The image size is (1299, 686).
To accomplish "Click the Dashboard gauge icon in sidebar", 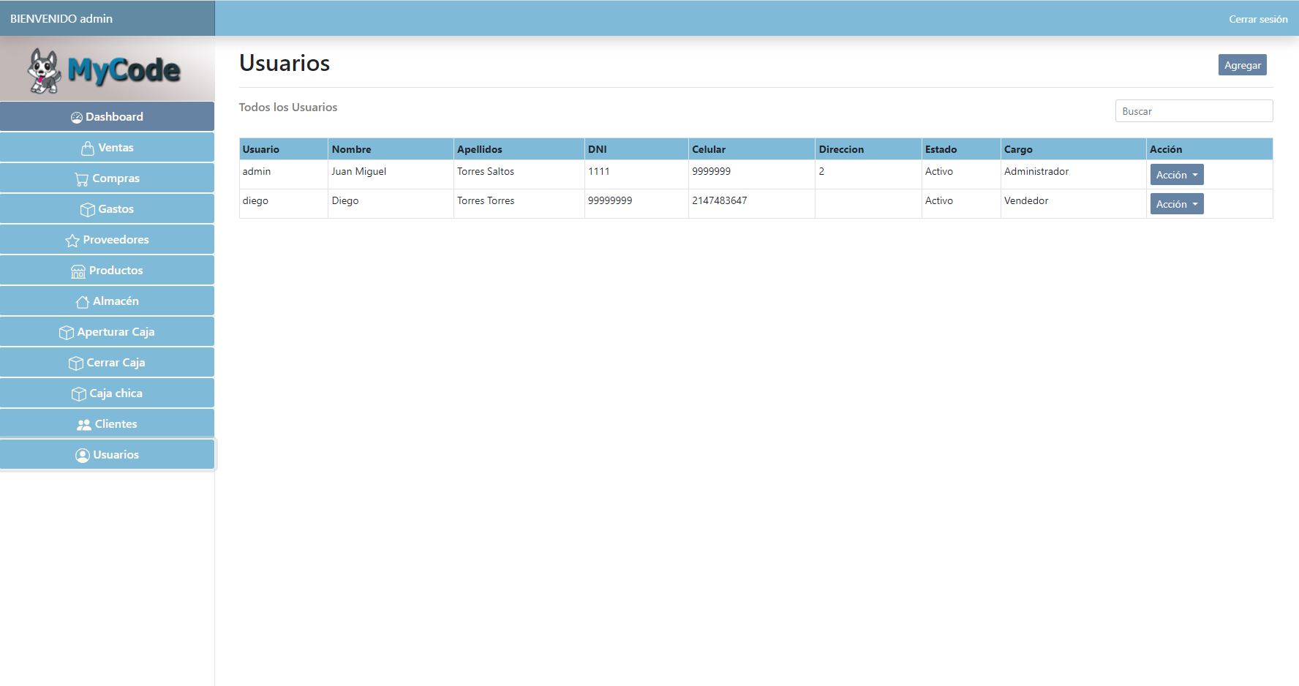I will click(76, 118).
